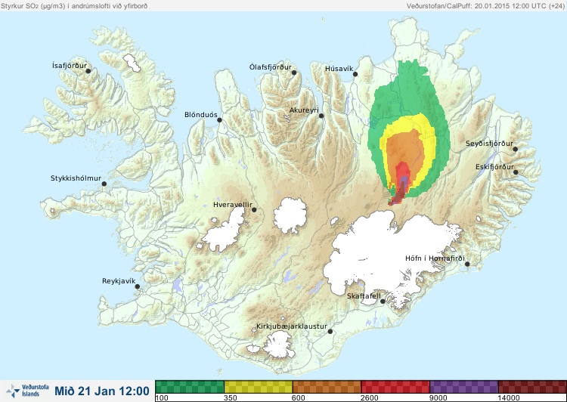Click the 'Stykkishólmur' place label
This screenshot has height=402, width=567.
76,178
